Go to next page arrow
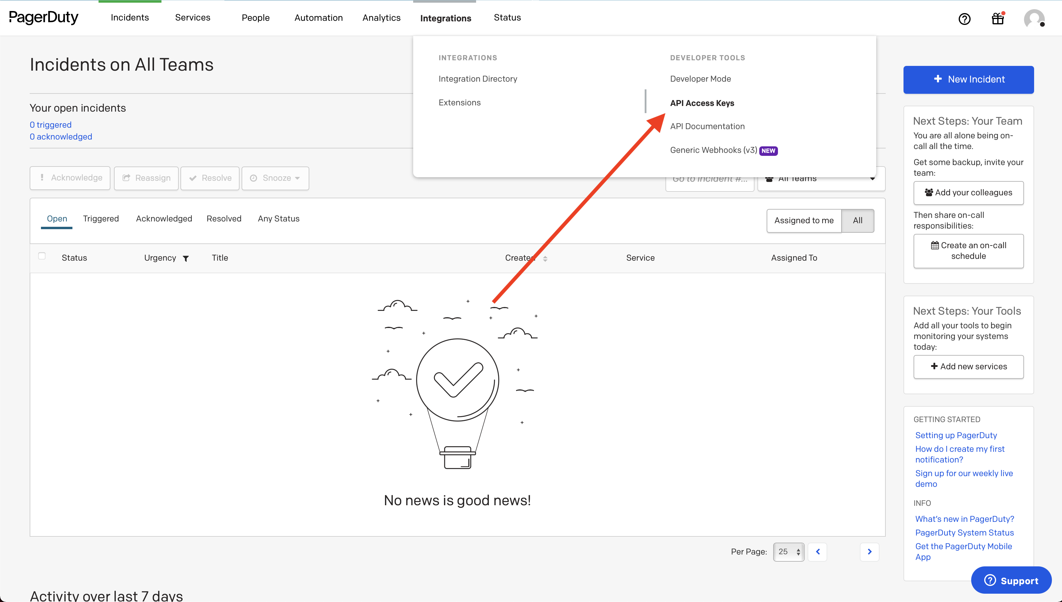1062x602 pixels. [x=869, y=552]
